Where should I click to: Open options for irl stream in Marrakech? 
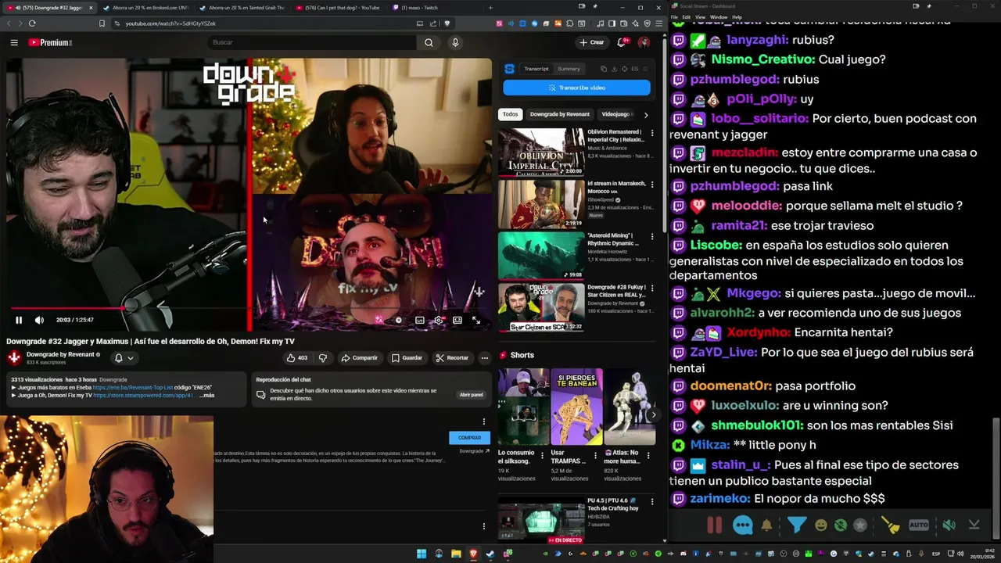(652, 185)
